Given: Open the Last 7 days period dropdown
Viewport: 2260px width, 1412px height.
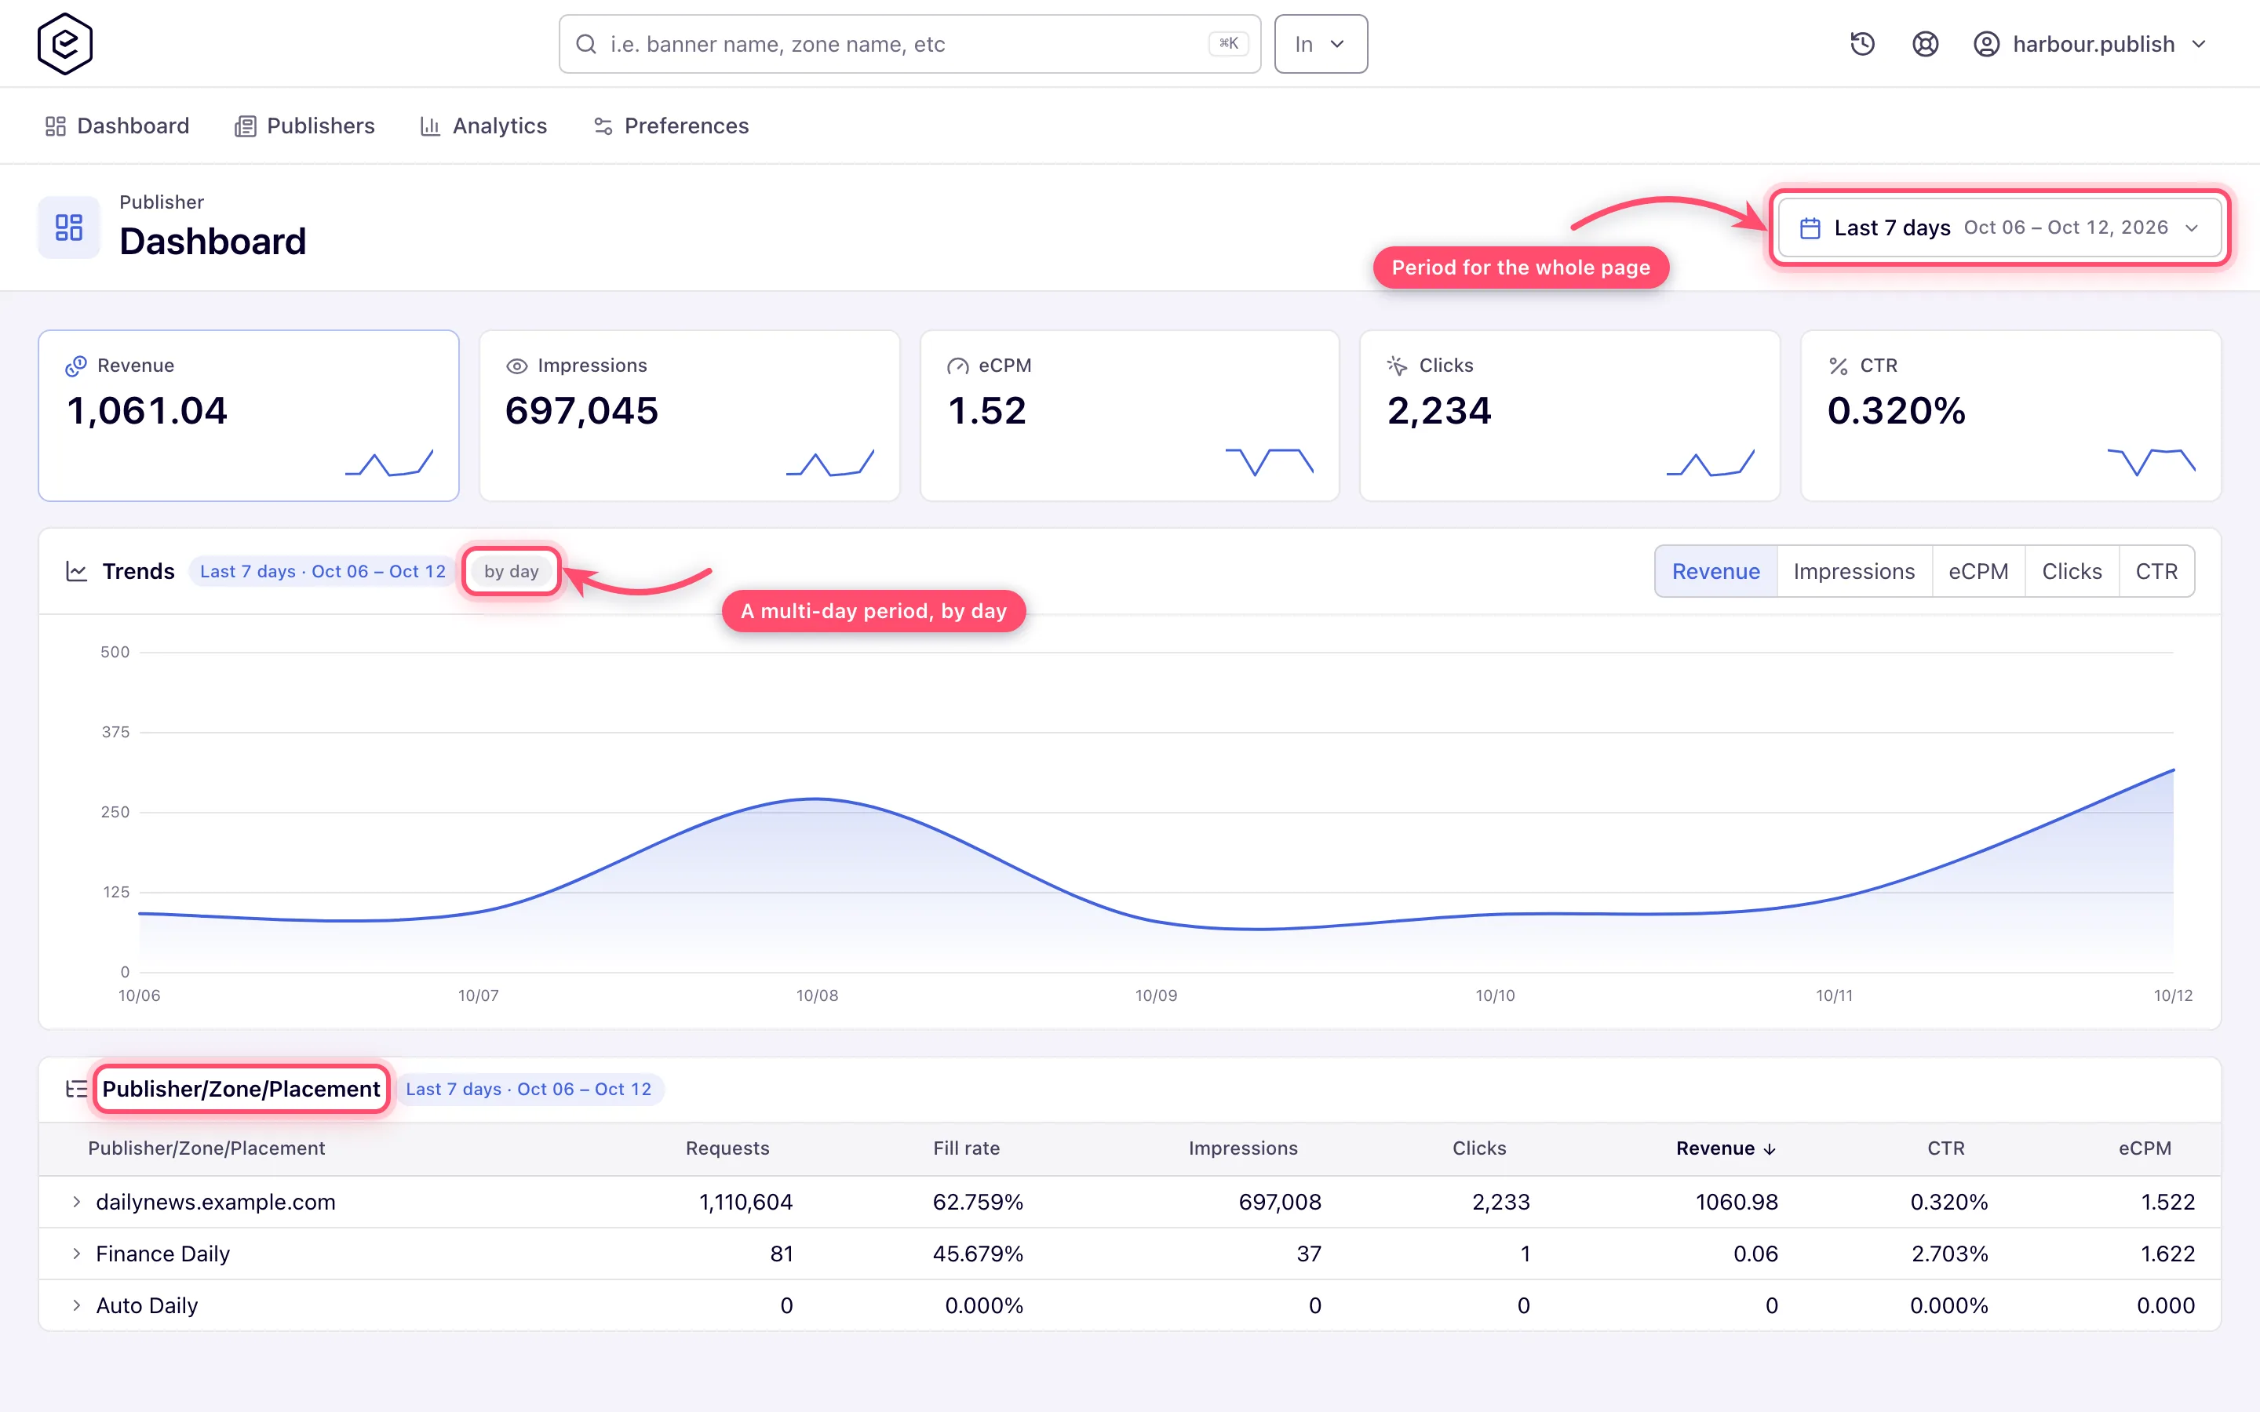Looking at the screenshot, I should [x=1999, y=227].
